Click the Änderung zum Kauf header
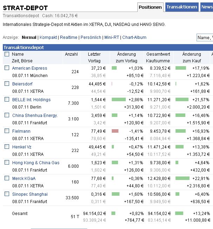213x229 pixels. (x=192, y=57)
